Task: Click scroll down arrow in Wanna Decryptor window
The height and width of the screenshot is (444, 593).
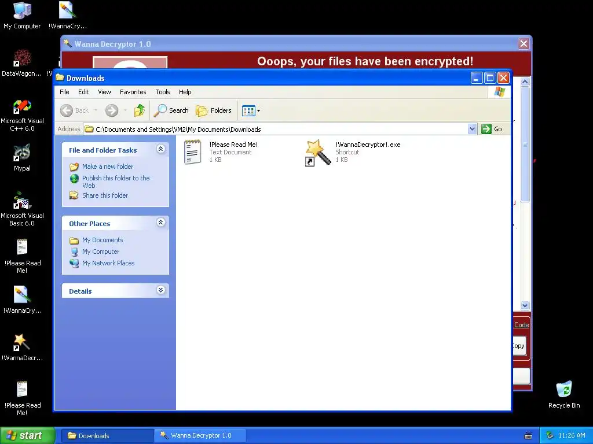Action: (525, 305)
